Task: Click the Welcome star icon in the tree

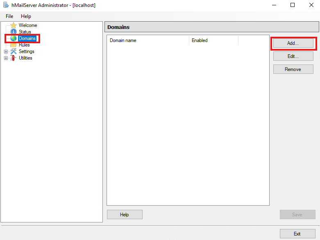Action: point(14,25)
